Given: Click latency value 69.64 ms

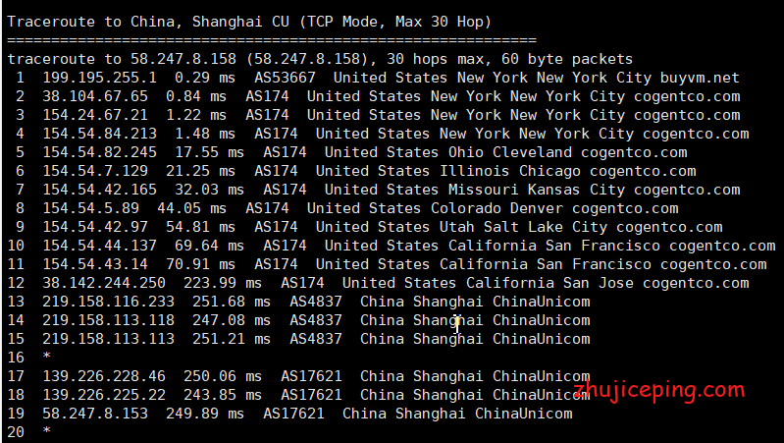Looking at the screenshot, I should [x=210, y=246].
